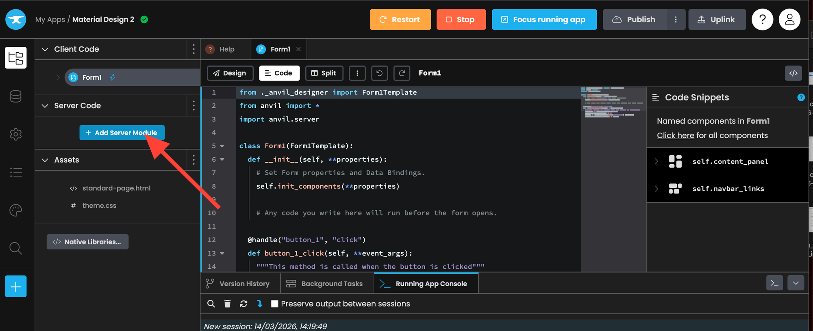Switch to the Version History tab
The image size is (813, 331).
click(x=240, y=283)
